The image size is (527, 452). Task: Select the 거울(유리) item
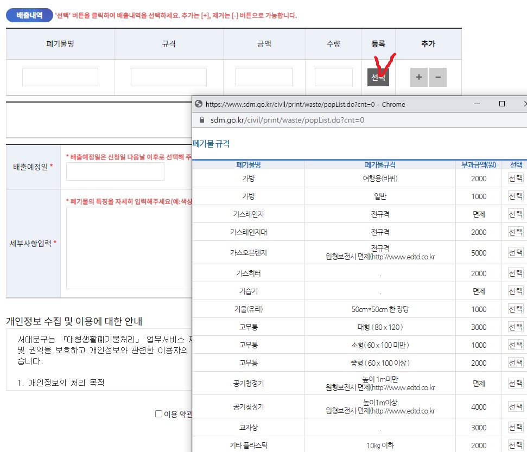pos(516,309)
